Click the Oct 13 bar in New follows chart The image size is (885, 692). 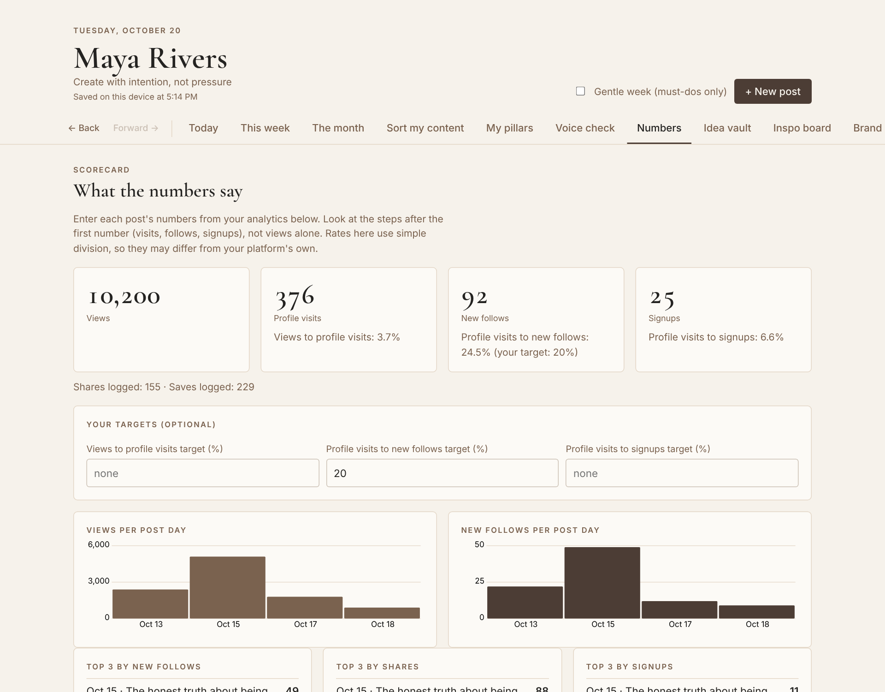click(x=525, y=603)
